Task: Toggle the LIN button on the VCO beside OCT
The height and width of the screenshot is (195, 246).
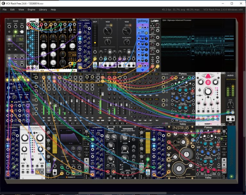Action: tap(105, 52)
